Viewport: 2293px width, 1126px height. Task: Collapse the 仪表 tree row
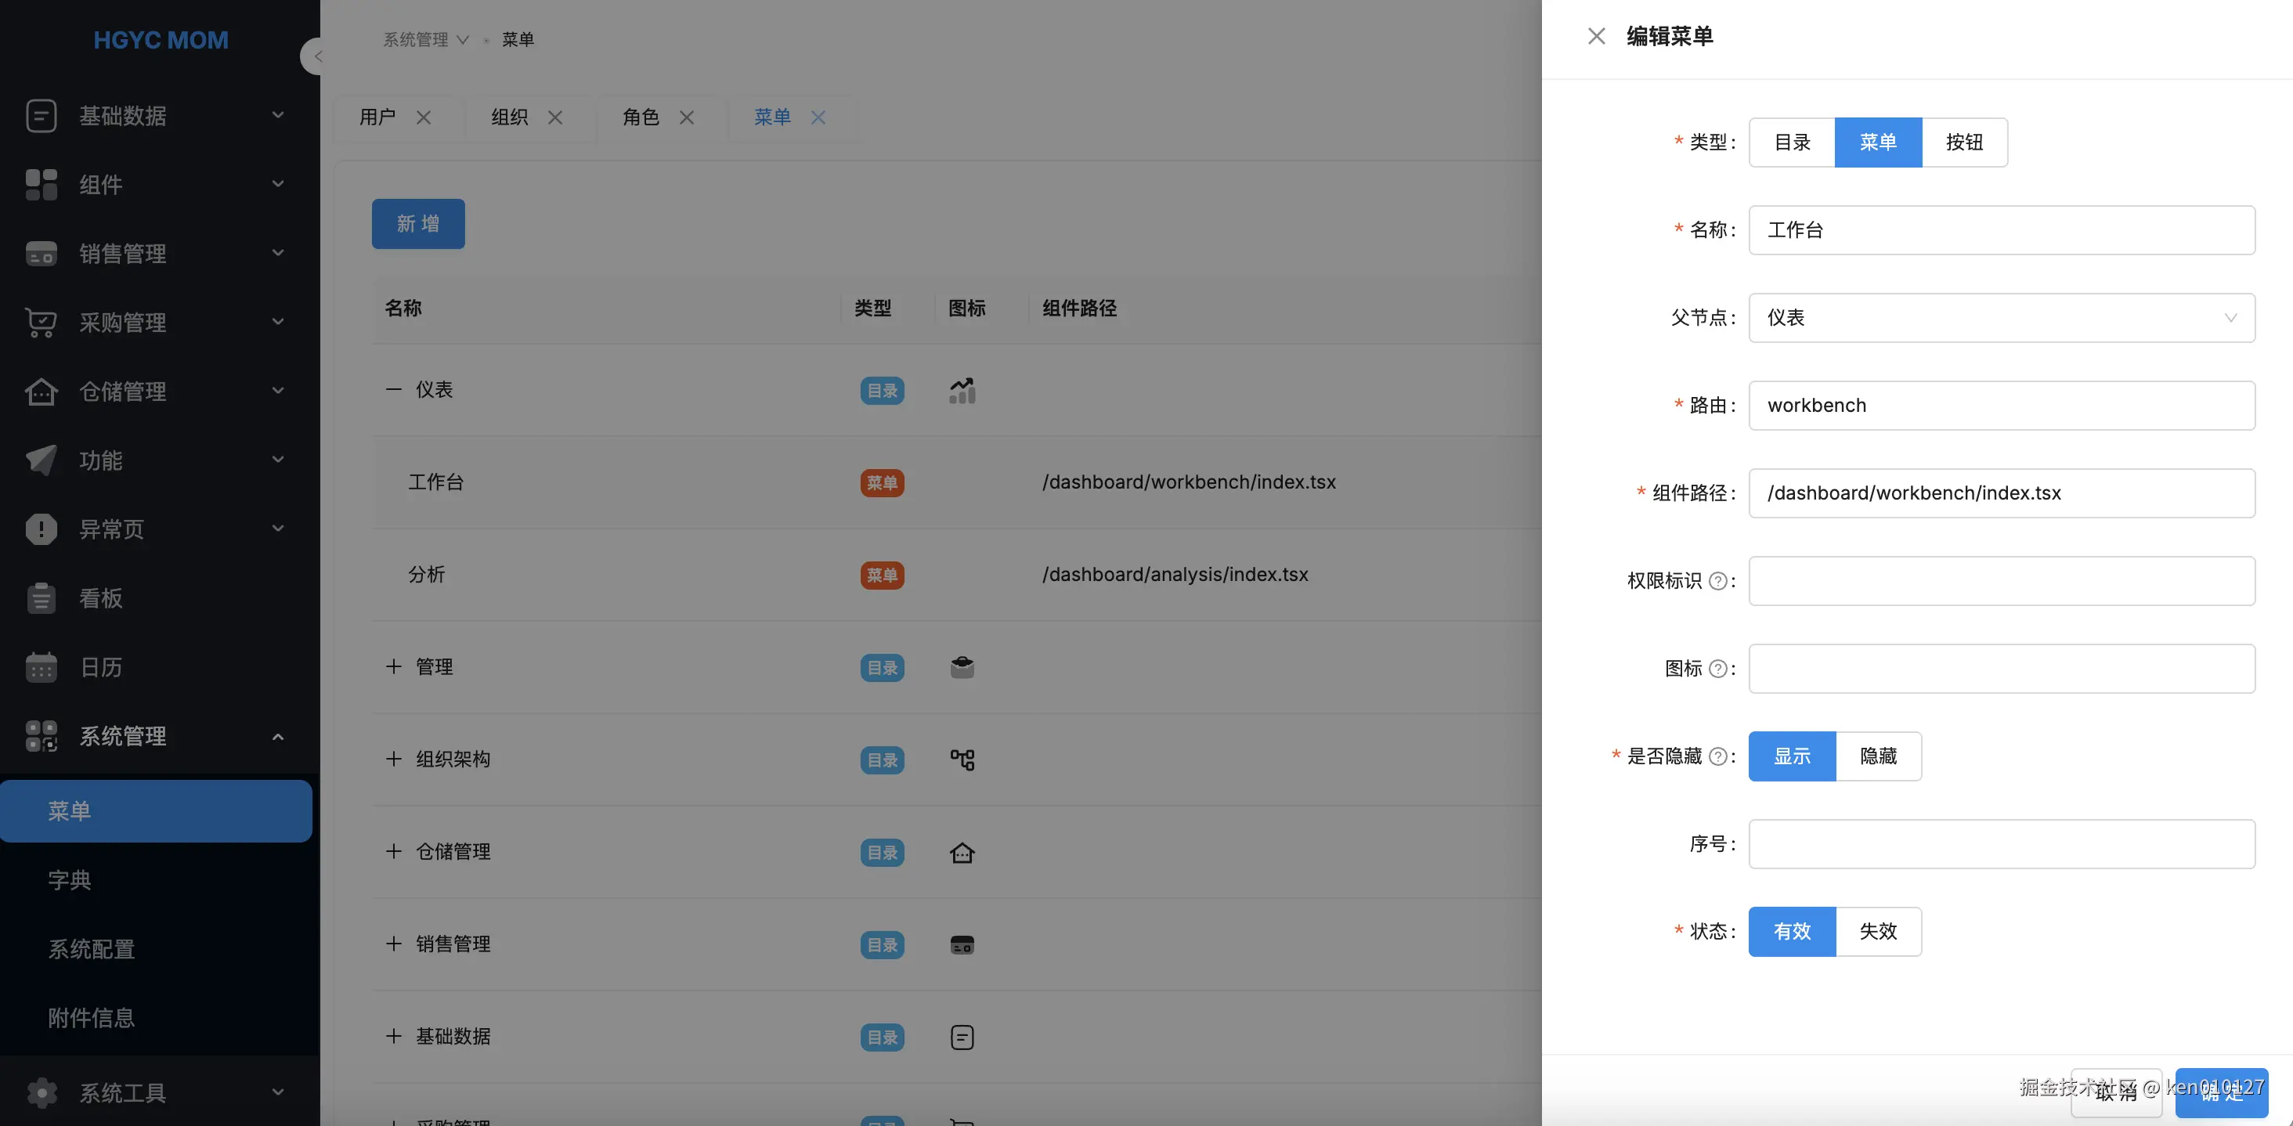(393, 389)
